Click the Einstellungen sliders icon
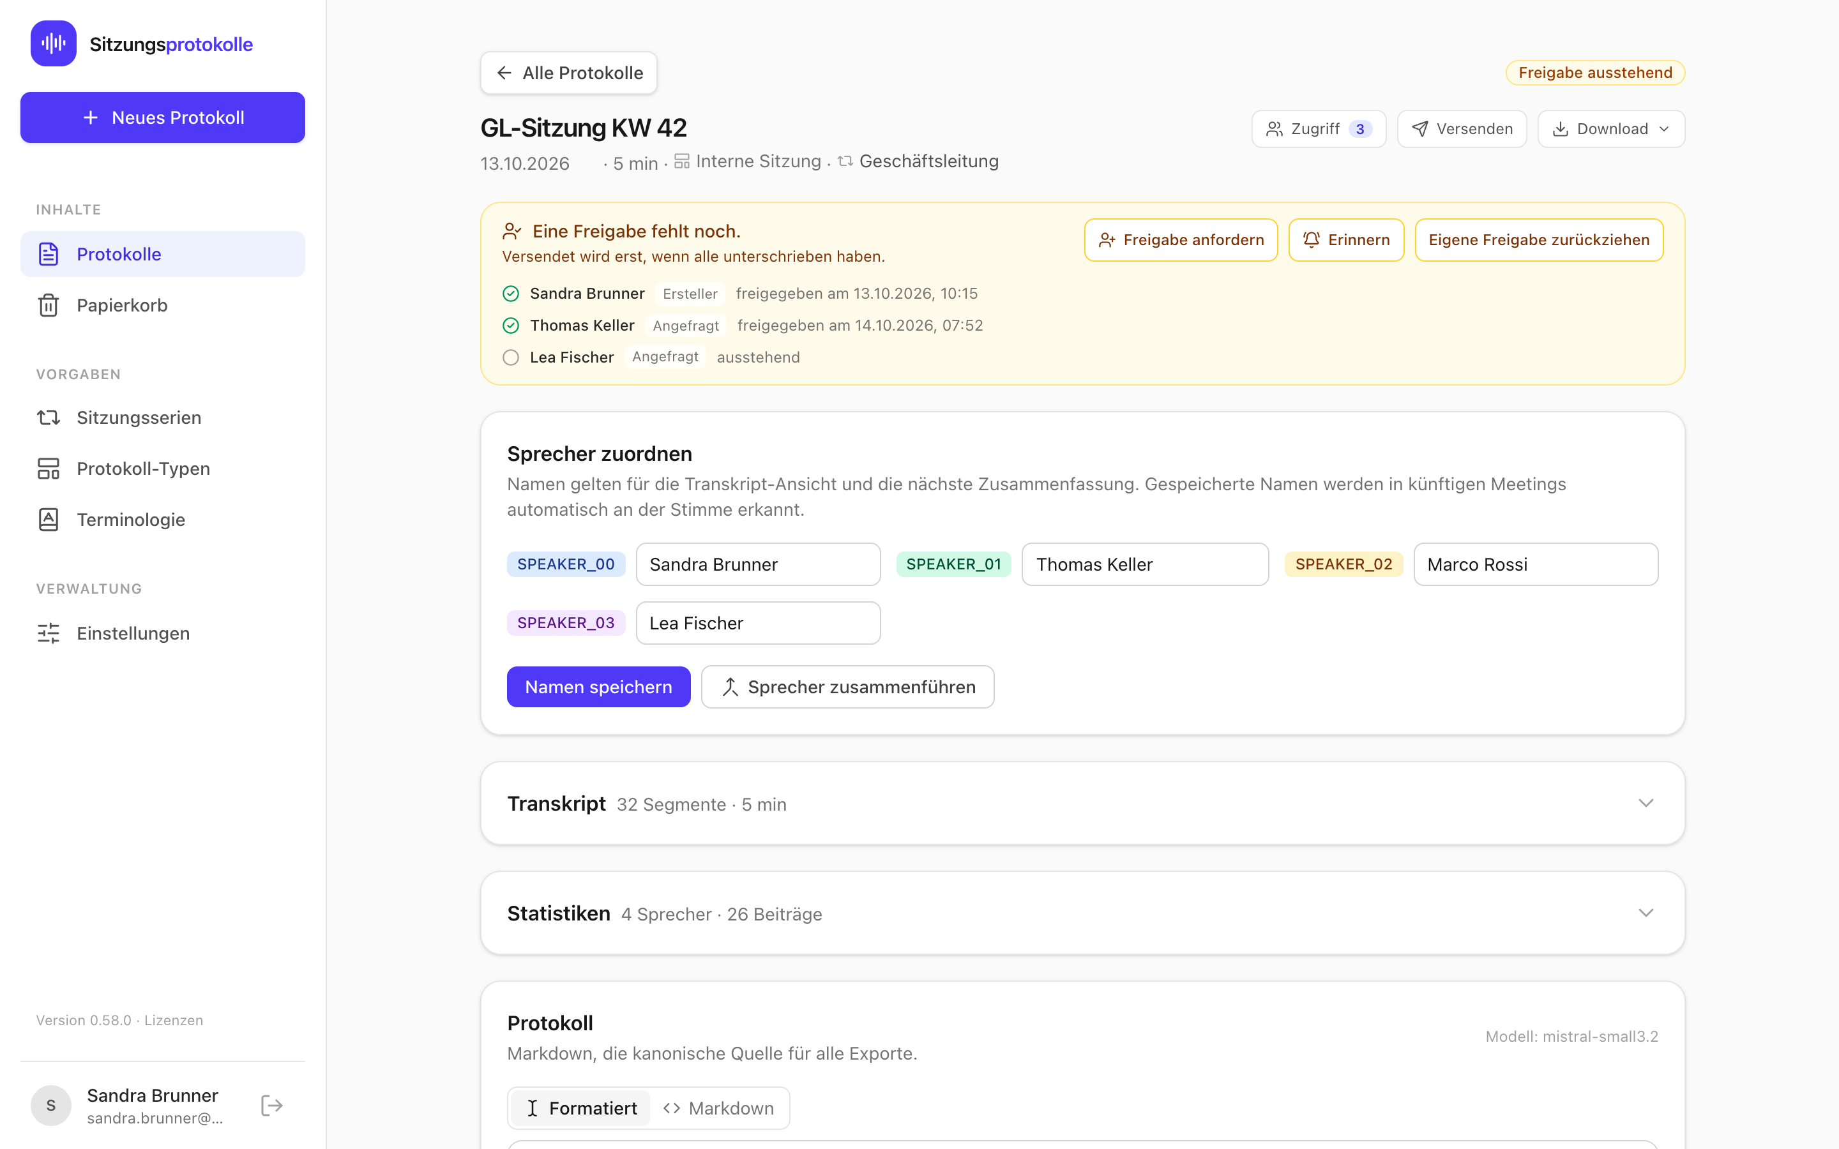 49,633
